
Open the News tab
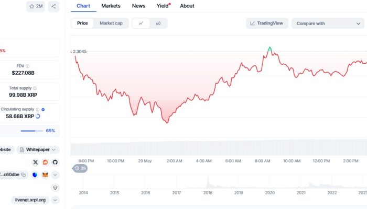(x=138, y=6)
